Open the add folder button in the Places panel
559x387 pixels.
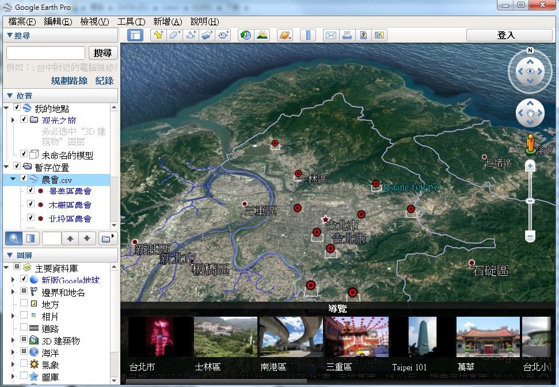tap(108, 238)
